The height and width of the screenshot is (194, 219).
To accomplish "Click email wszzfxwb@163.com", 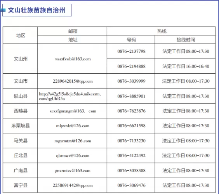I will click(x=73, y=59).
